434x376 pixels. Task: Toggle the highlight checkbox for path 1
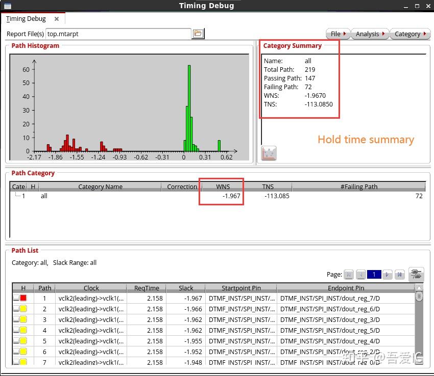tap(16, 298)
